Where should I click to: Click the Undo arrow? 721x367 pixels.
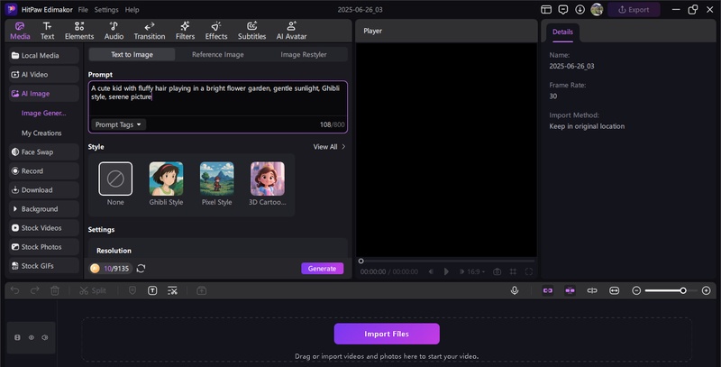click(x=15, y=290)
